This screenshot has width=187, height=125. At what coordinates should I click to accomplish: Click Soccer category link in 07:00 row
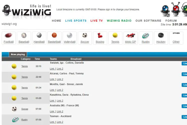point(25,109)
